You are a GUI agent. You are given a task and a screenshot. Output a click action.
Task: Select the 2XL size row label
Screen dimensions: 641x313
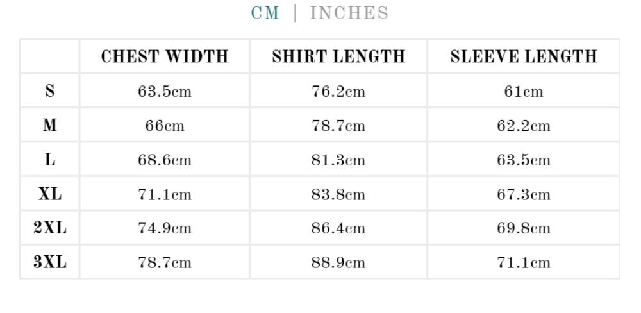point(50,228)
